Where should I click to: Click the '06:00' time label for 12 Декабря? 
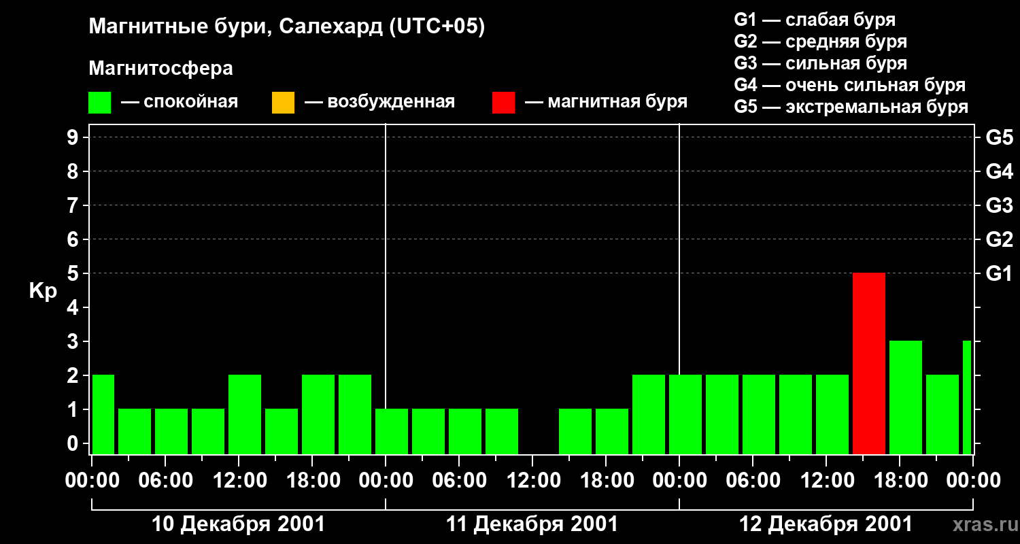click(753, 481)
